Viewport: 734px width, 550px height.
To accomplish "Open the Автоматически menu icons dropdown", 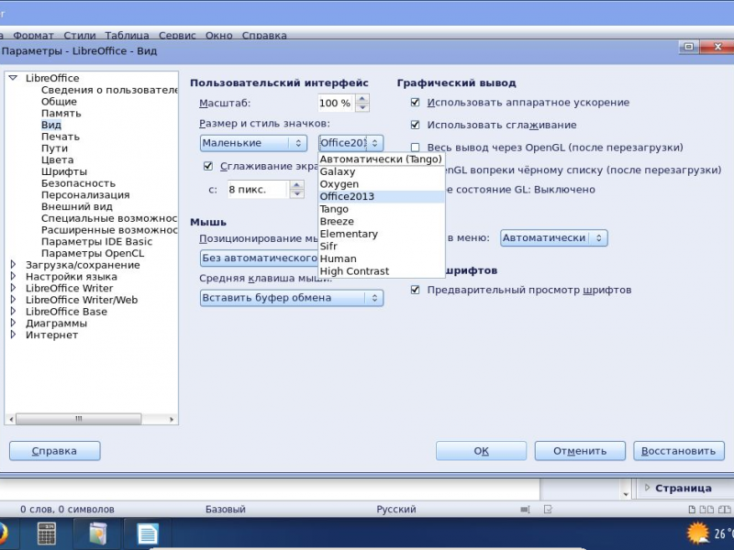I will click(x=554, y=238).
